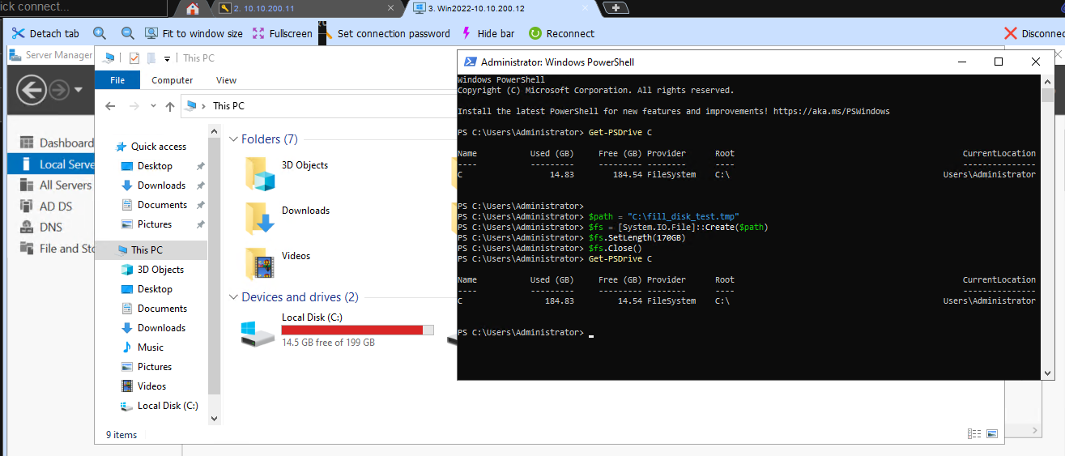Click the zoom in magnifier icon
The height and width of the screenshot is (456, 1065).
point(100,33)
